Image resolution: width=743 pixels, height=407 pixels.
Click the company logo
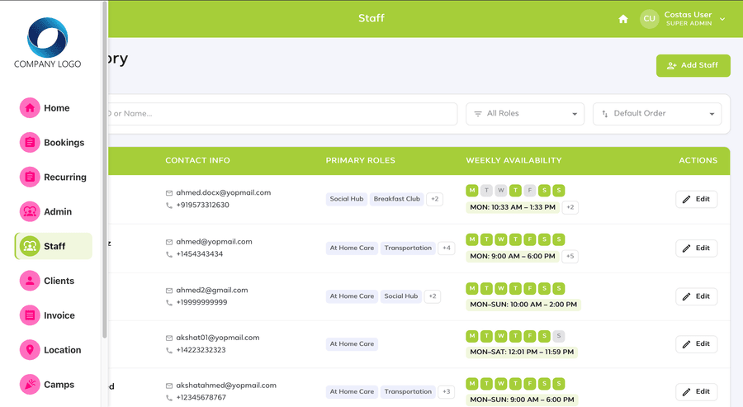[x=47, y=43]
